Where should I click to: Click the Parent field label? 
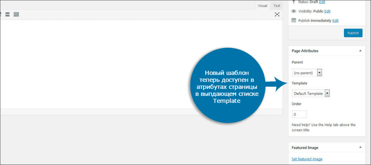tap(297, 62)
